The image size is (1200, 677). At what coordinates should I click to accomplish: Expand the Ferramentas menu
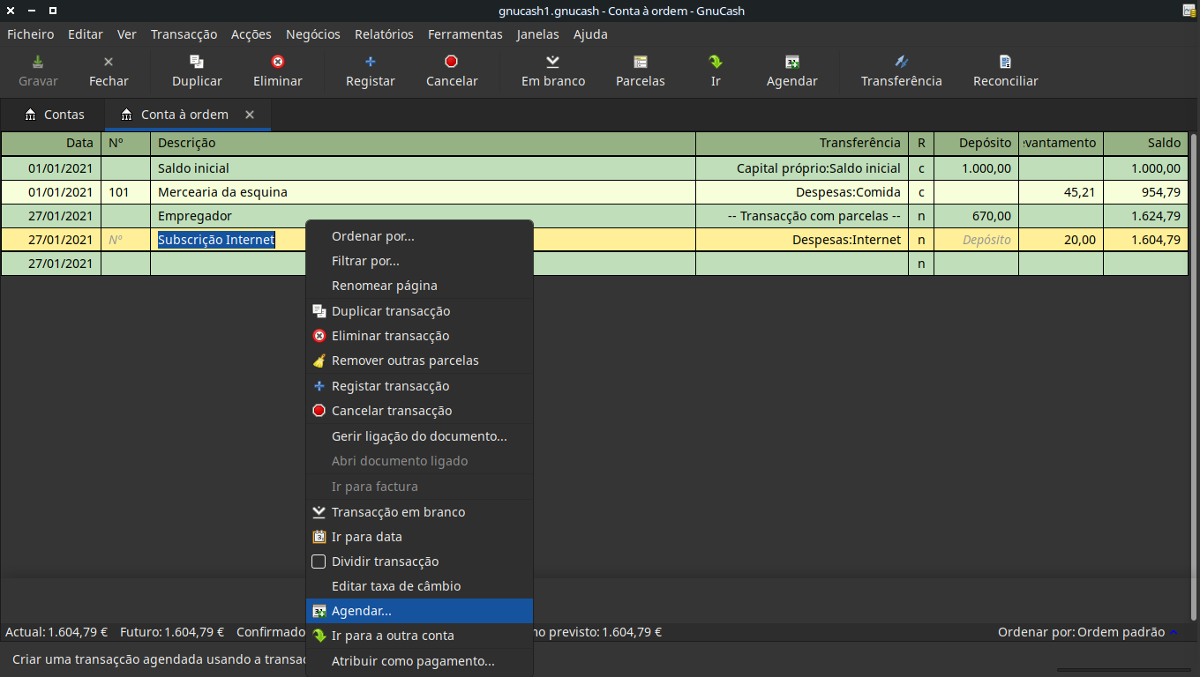[x=465, y=34]
